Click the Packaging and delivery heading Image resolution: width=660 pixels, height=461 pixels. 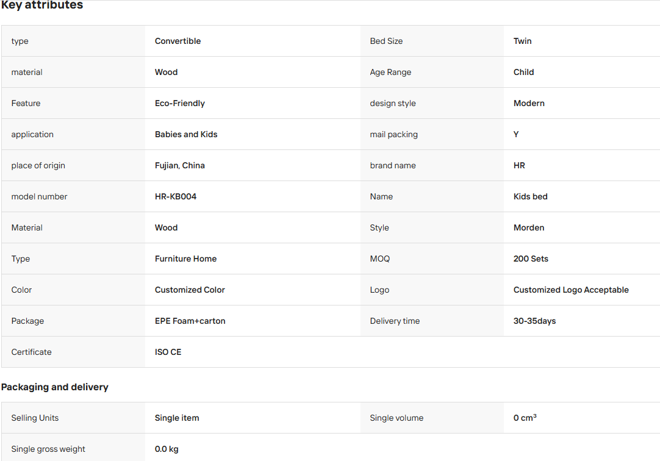tap(55, 387)
